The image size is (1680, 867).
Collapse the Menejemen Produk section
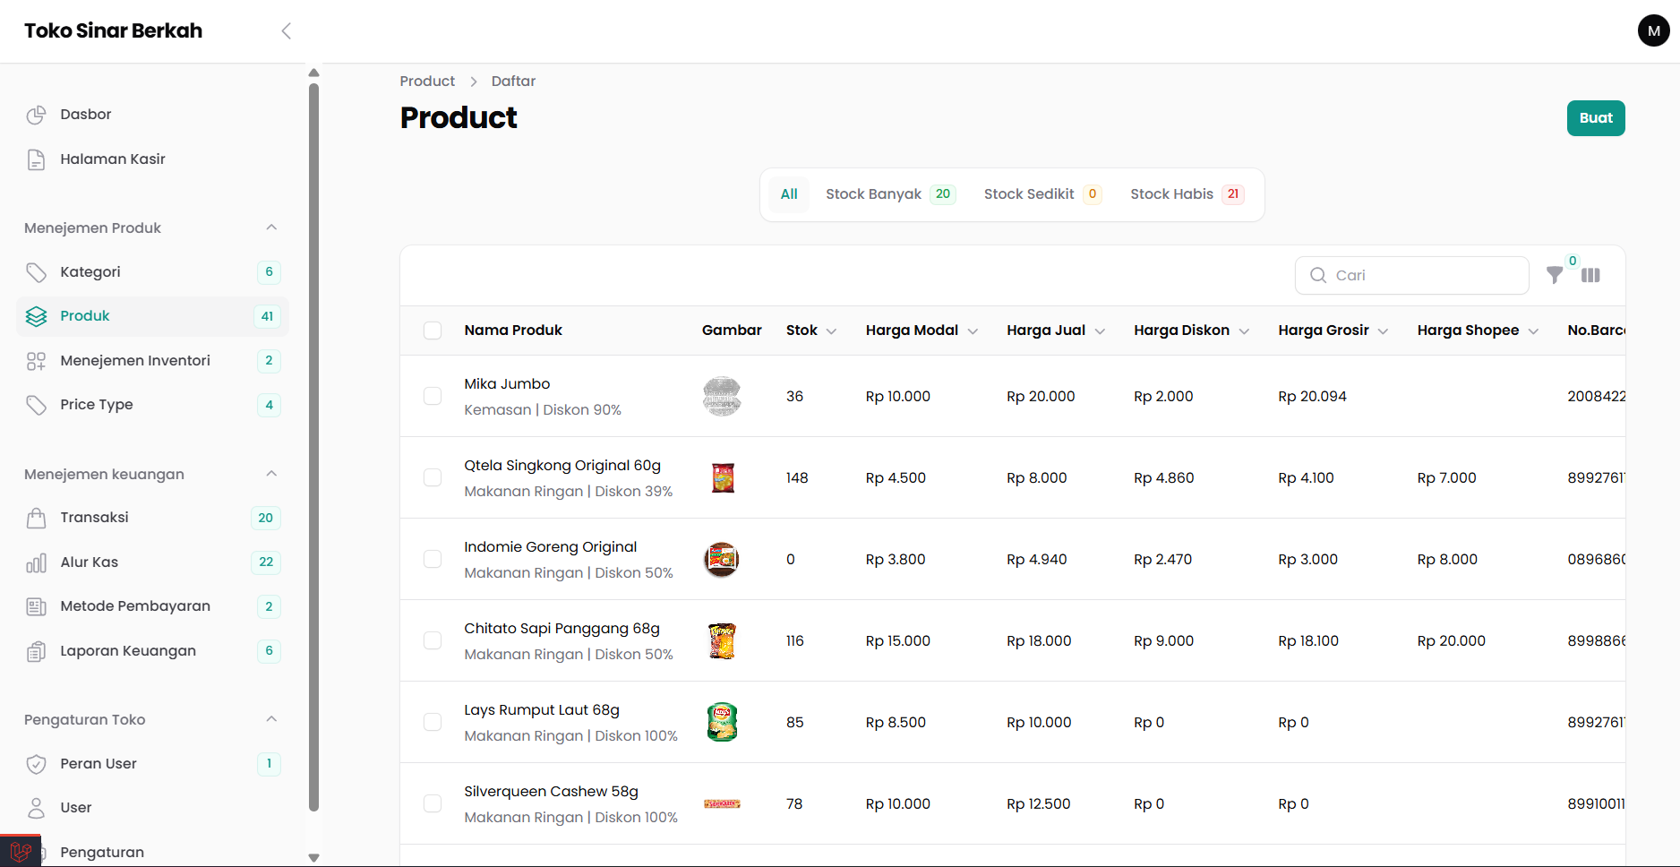click(271, 227)
